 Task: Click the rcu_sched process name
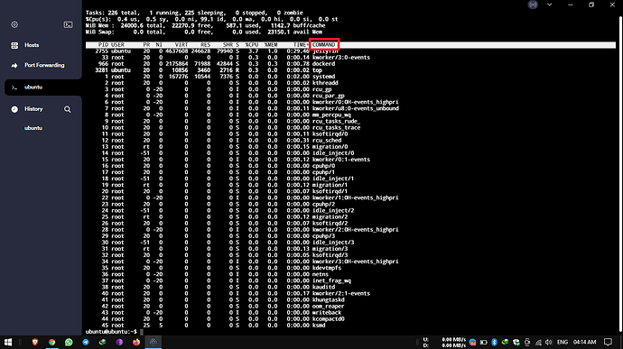pyautogui.click(x=327, y=141)
